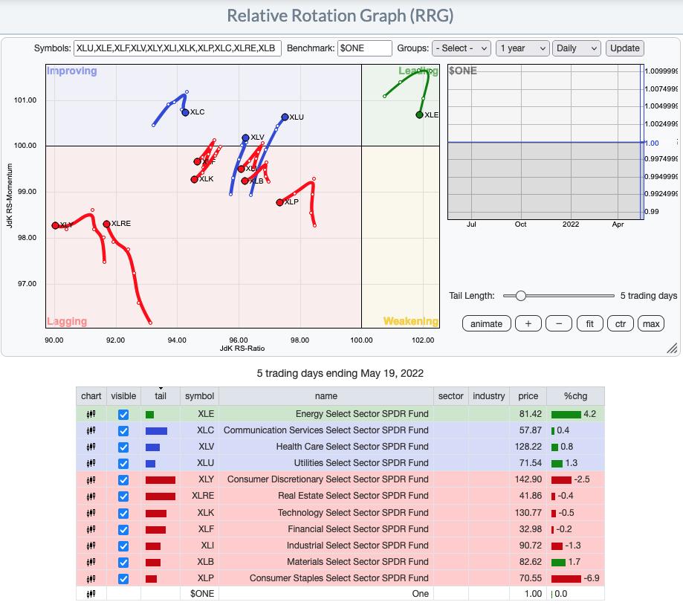This screenshot has width=683, height=605.
Task: Open the Daily period dropdown
Action: [x=576, y=48]
